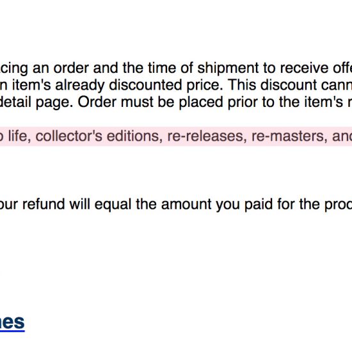The image size is (352, 352).
Task: Click 'item's already' in the second line
Action: coord(58,85)
